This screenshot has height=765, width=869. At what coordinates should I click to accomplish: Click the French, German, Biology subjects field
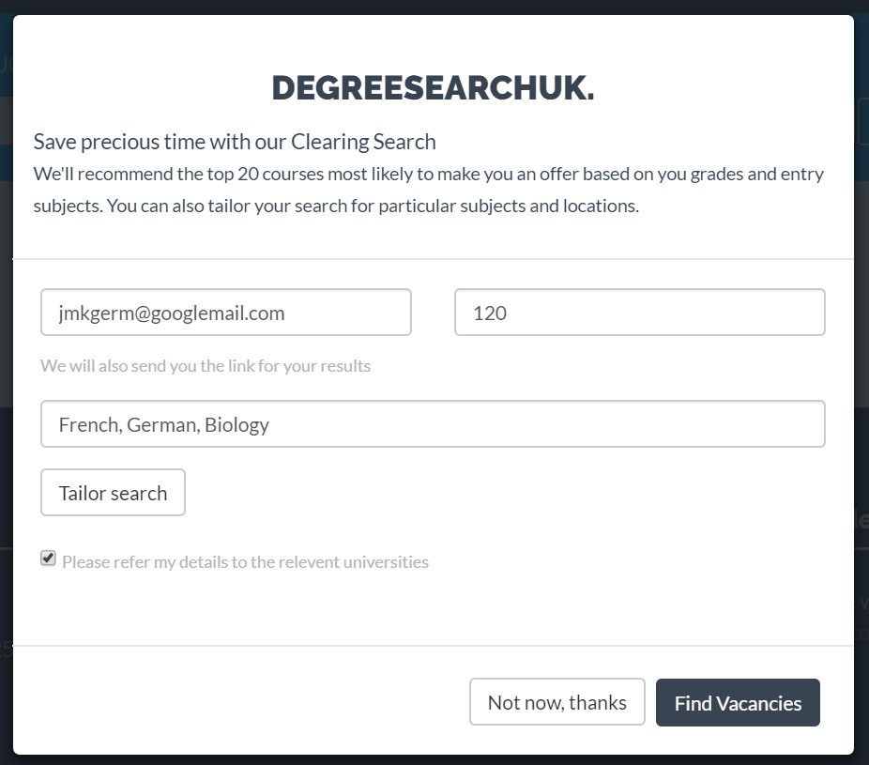433,424
